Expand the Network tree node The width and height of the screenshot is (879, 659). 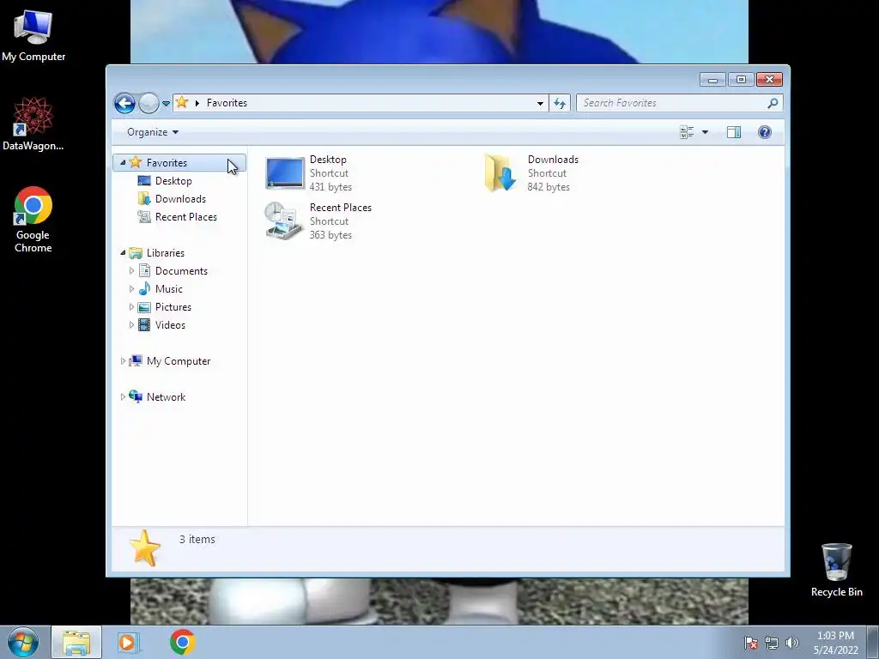[123, 396]
